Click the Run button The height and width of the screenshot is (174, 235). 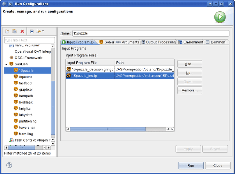191,166
